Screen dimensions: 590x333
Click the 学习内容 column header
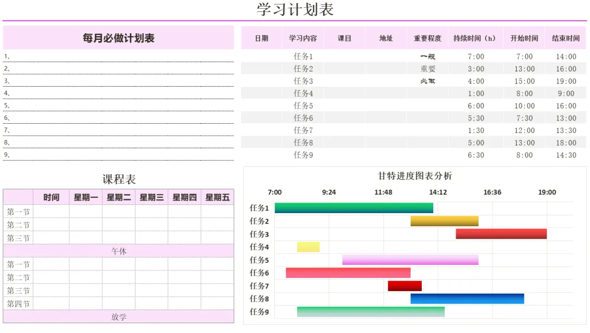(303, 38)
